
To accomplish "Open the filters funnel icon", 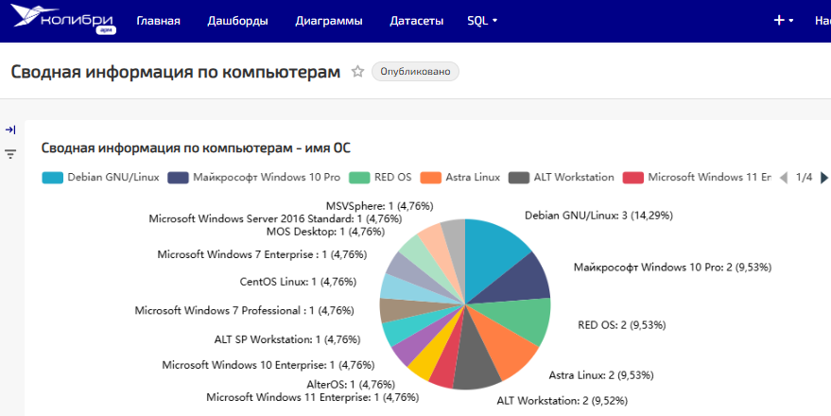I will (10, 154).
